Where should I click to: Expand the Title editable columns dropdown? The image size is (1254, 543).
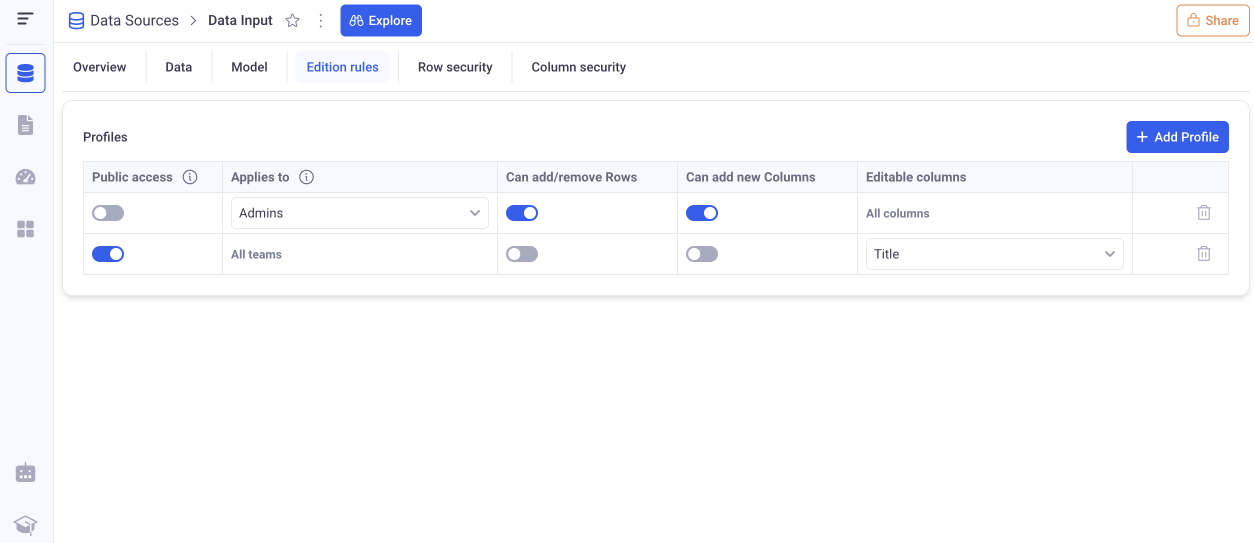(x=994, y=254)
